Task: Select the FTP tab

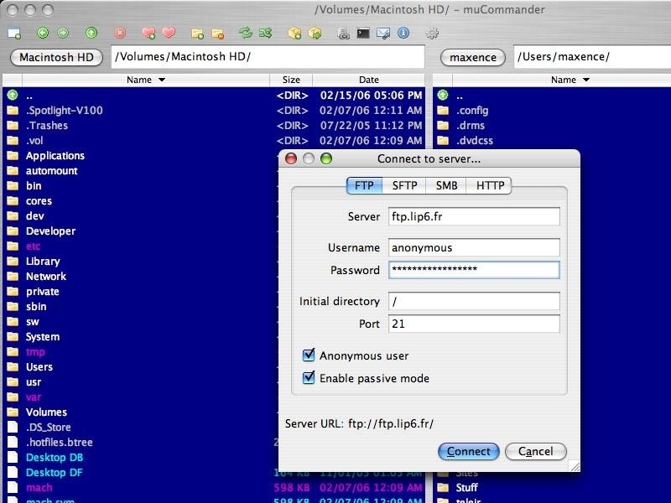Action: click(364, 185)
